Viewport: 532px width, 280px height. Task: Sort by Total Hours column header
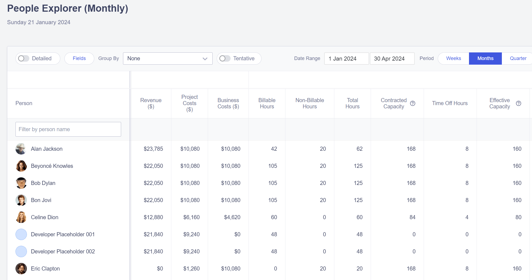point(352,103)
